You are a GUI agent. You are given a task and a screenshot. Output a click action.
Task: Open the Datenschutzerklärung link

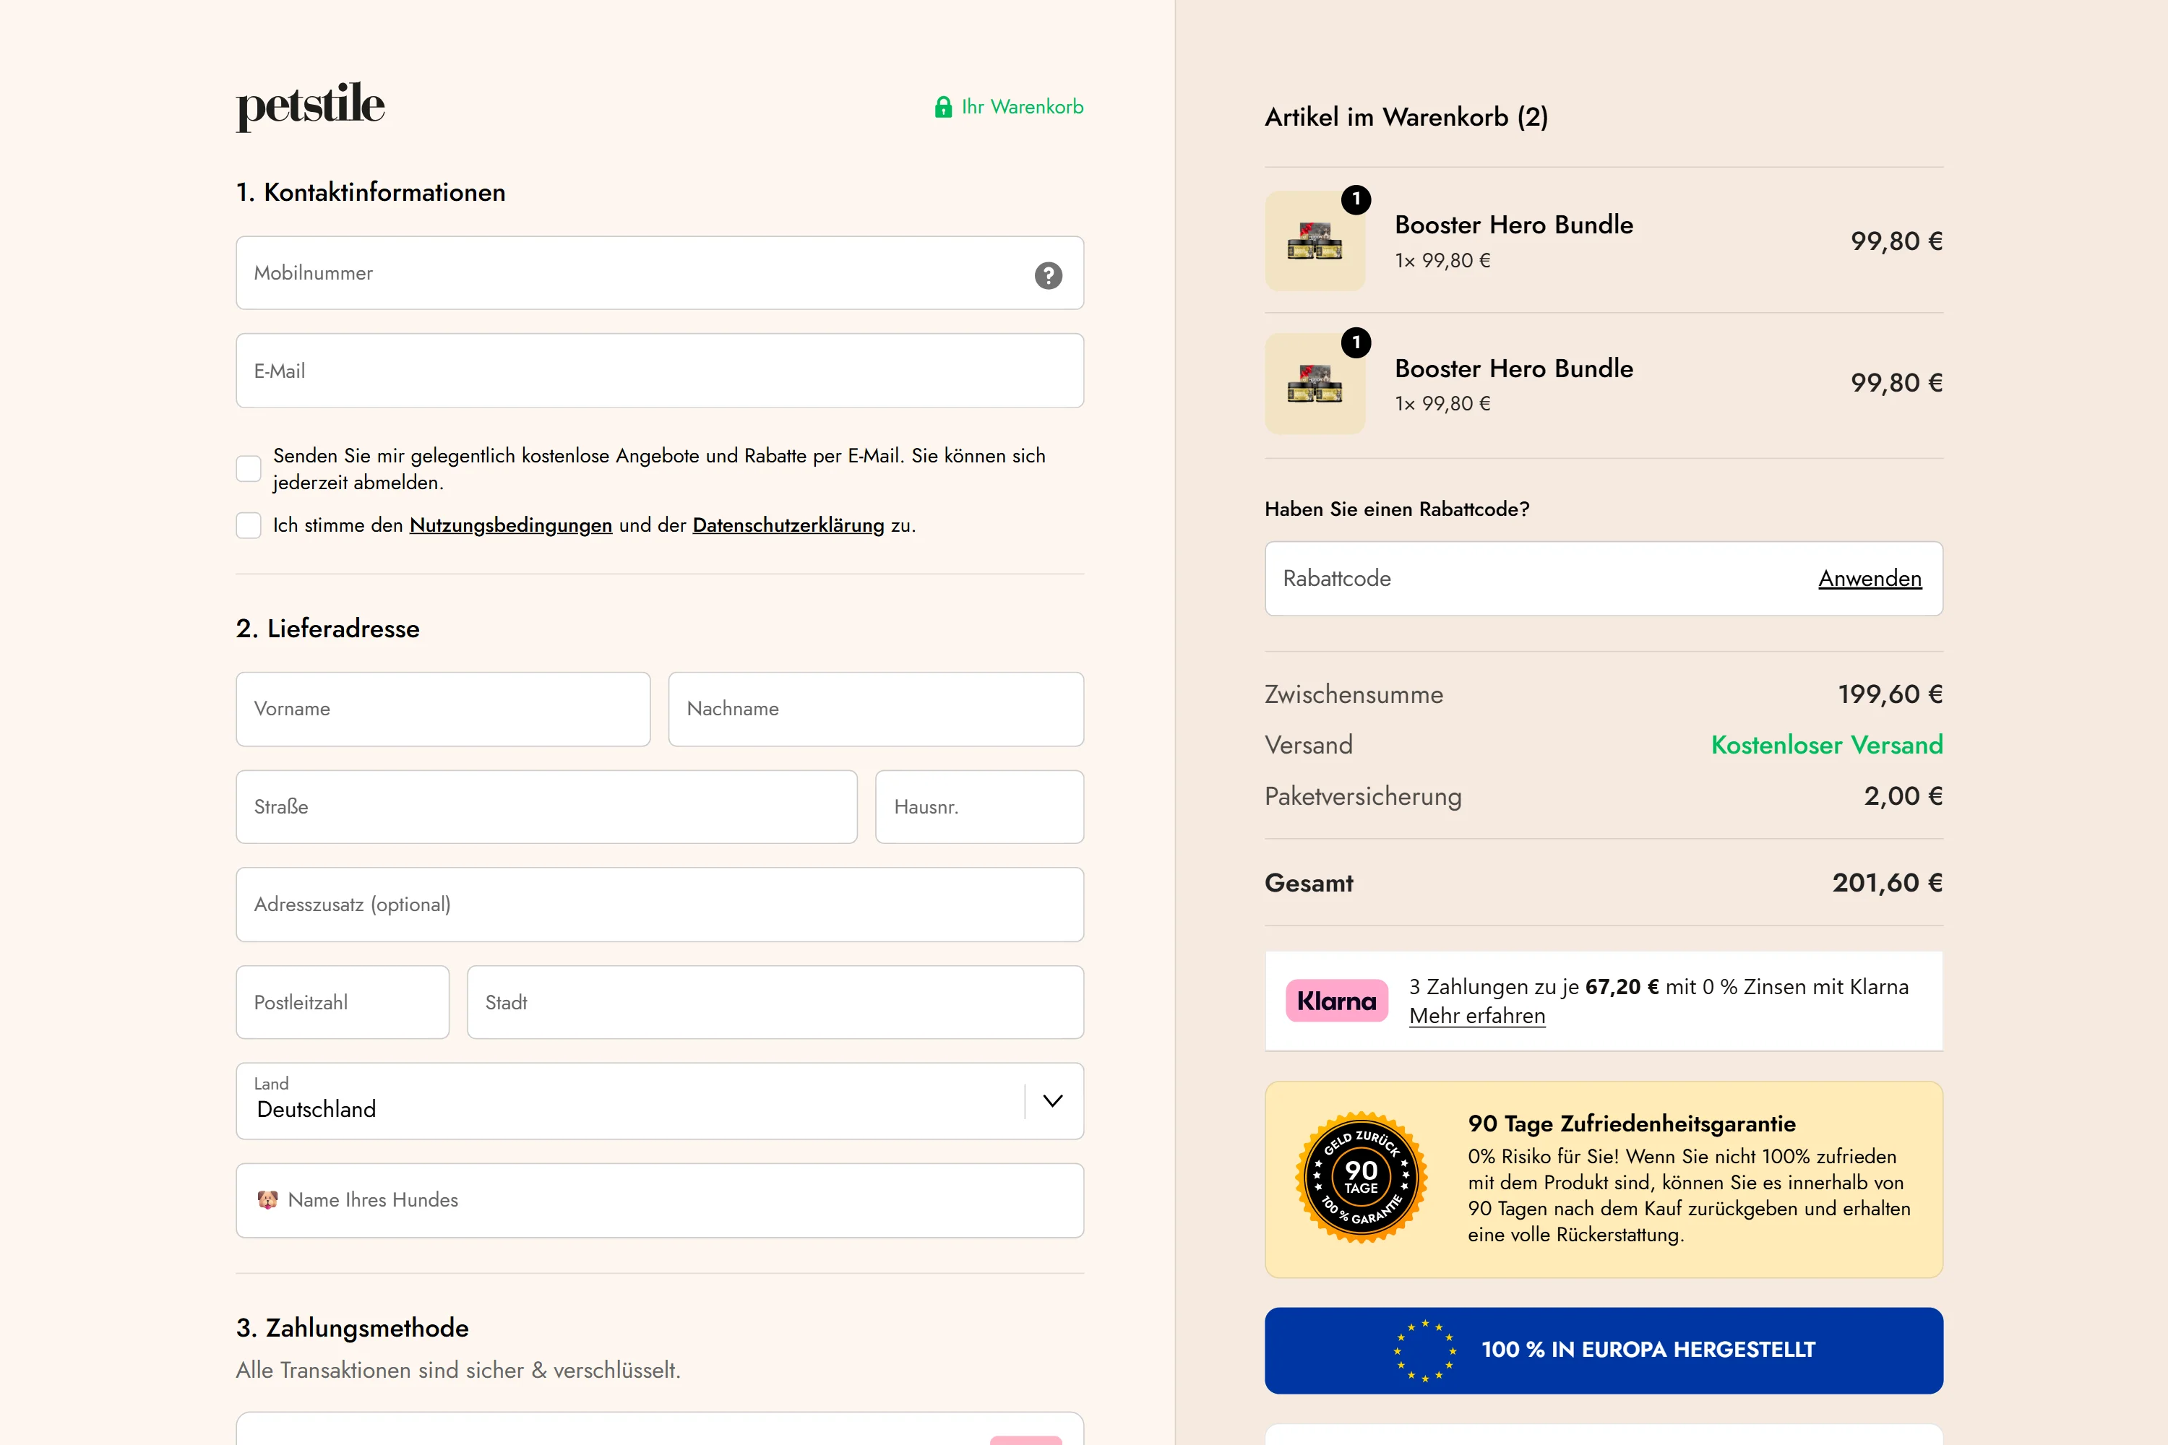pos(788,525)
